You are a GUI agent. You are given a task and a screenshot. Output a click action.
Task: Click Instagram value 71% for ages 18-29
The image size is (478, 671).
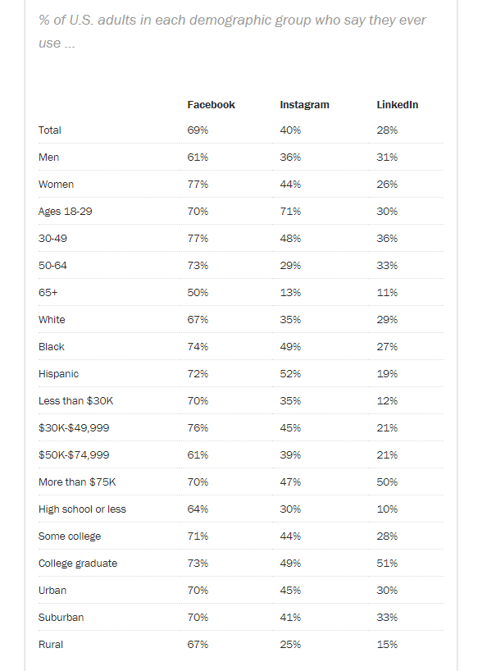pos(290,212)
